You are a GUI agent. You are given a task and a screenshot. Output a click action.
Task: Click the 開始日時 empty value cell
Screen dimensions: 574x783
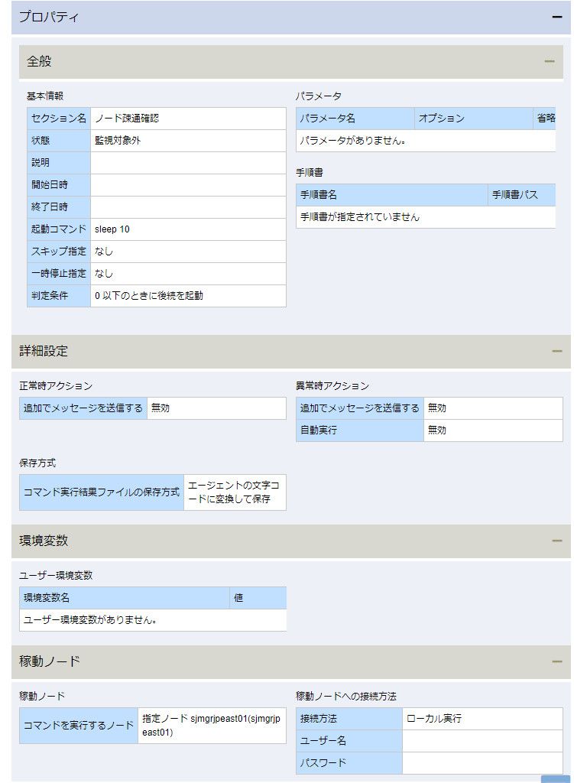pos(188,185)
